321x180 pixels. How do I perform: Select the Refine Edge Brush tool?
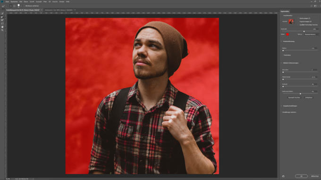click(x=2, y=17)
